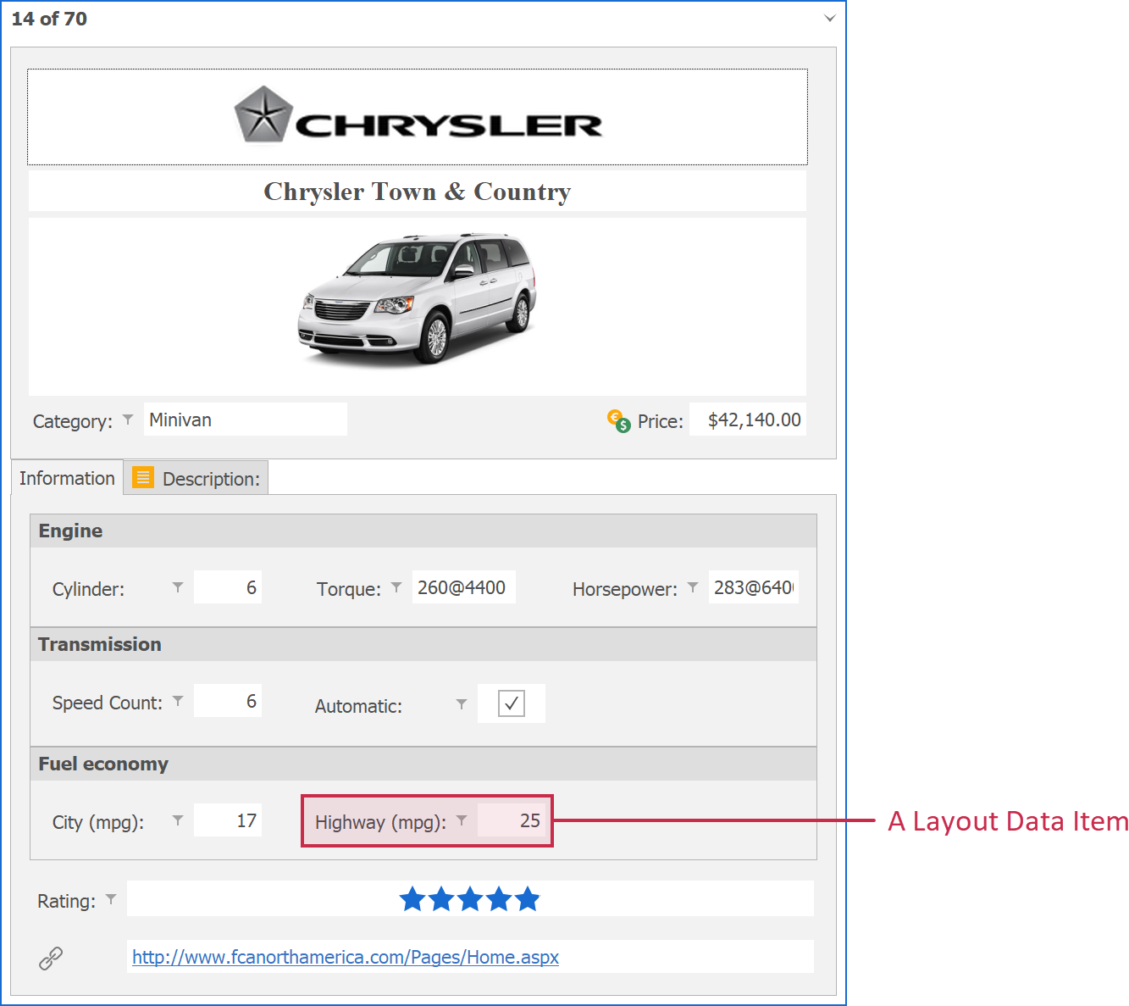Click the filter icon beside Cylinder label
The image size is (1129, 1006).
(178, 587)
